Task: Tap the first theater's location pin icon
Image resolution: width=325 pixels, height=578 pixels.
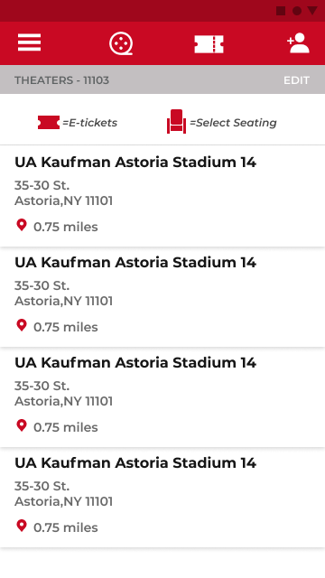Action: 22,225
